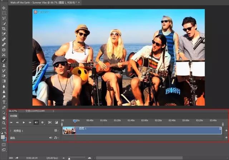This screenshot has height=160, width=229.
Task: Step to previous frame
Action: coord(17,122)
